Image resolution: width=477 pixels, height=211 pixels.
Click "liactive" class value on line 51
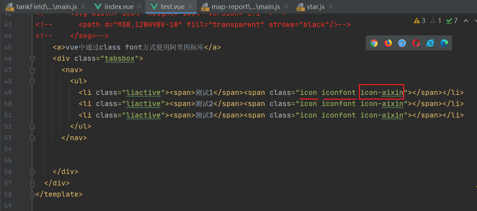point(143,115)
